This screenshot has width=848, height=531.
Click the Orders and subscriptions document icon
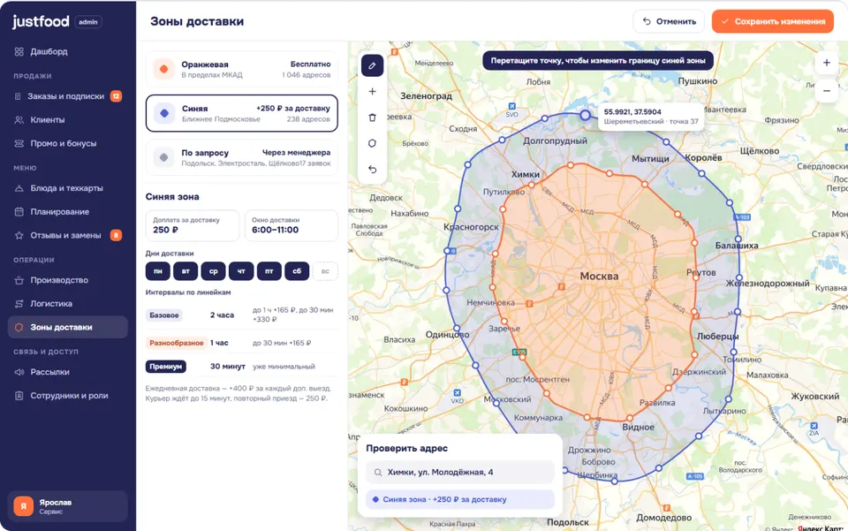tap(18, 96)
